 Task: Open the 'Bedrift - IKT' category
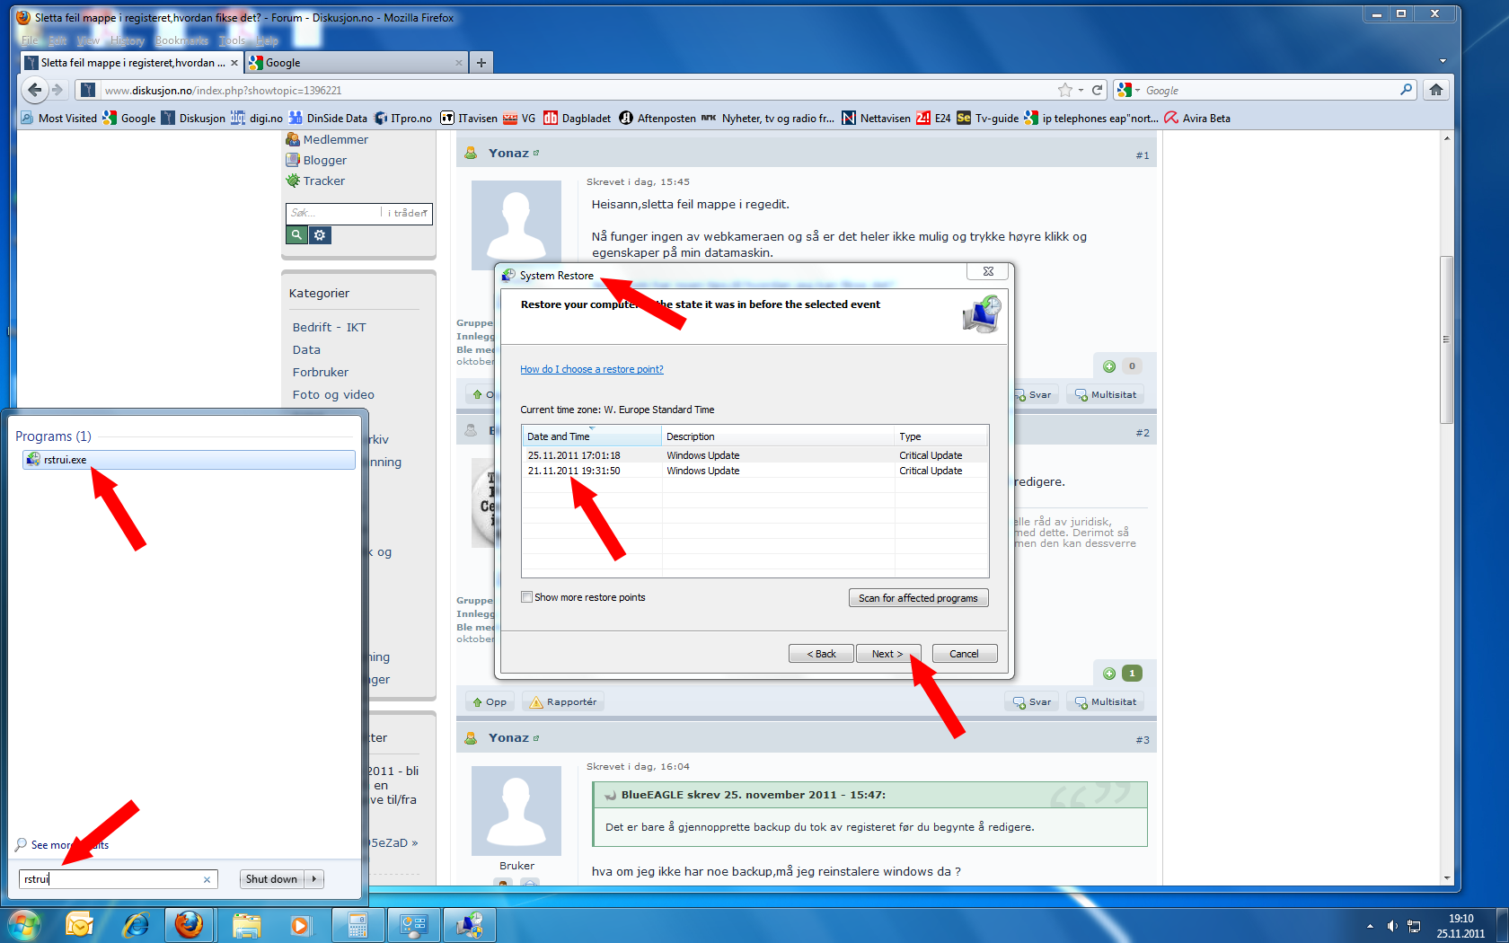(x=330, y=327)
